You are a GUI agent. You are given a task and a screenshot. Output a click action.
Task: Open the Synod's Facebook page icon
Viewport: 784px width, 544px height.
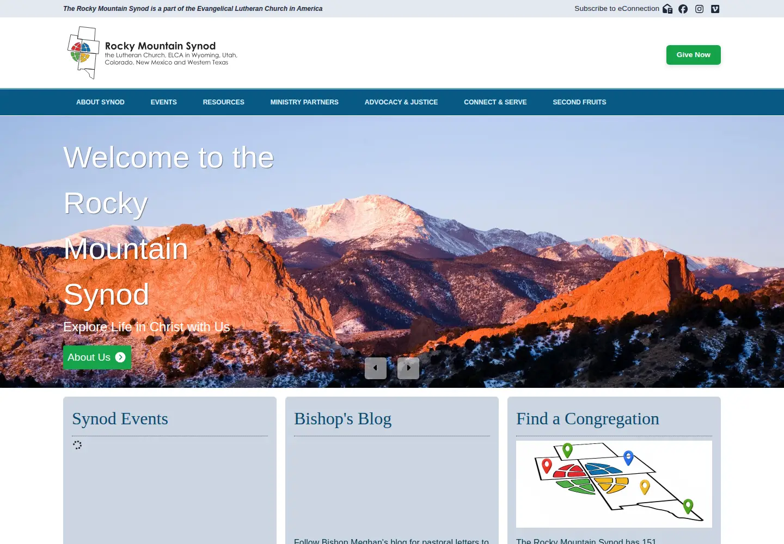pos(683,9)
